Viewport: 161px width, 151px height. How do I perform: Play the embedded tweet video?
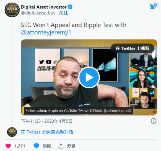click(89, 77)
